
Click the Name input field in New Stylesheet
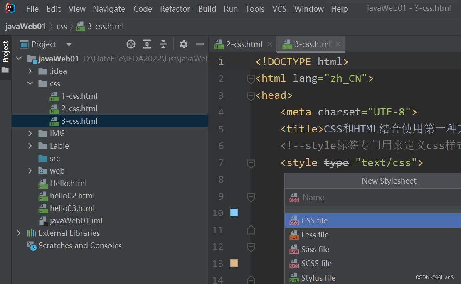coord(373,197)
